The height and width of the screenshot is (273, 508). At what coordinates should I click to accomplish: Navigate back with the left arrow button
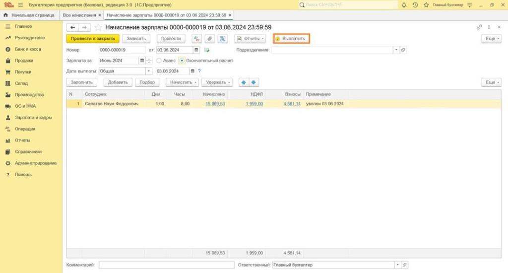coord(73,27)
